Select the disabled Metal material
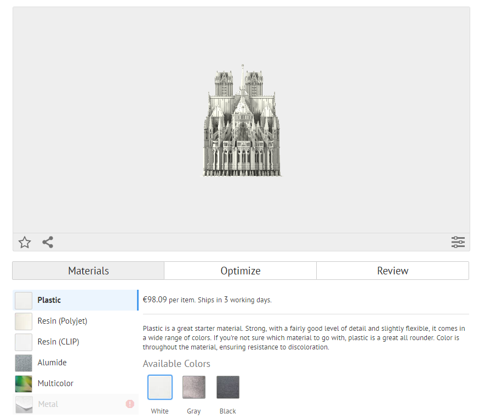485x419 pixels. point(76,404)
